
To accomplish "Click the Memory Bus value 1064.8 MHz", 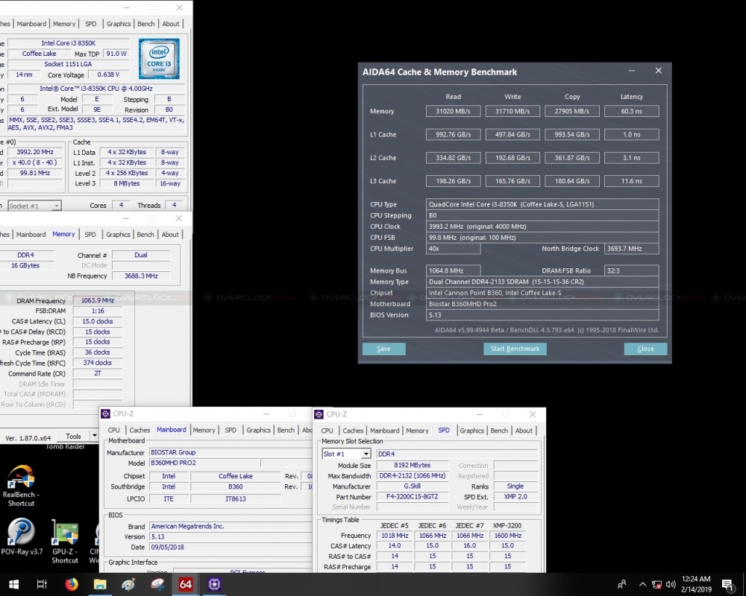I will tap(454, 270).
